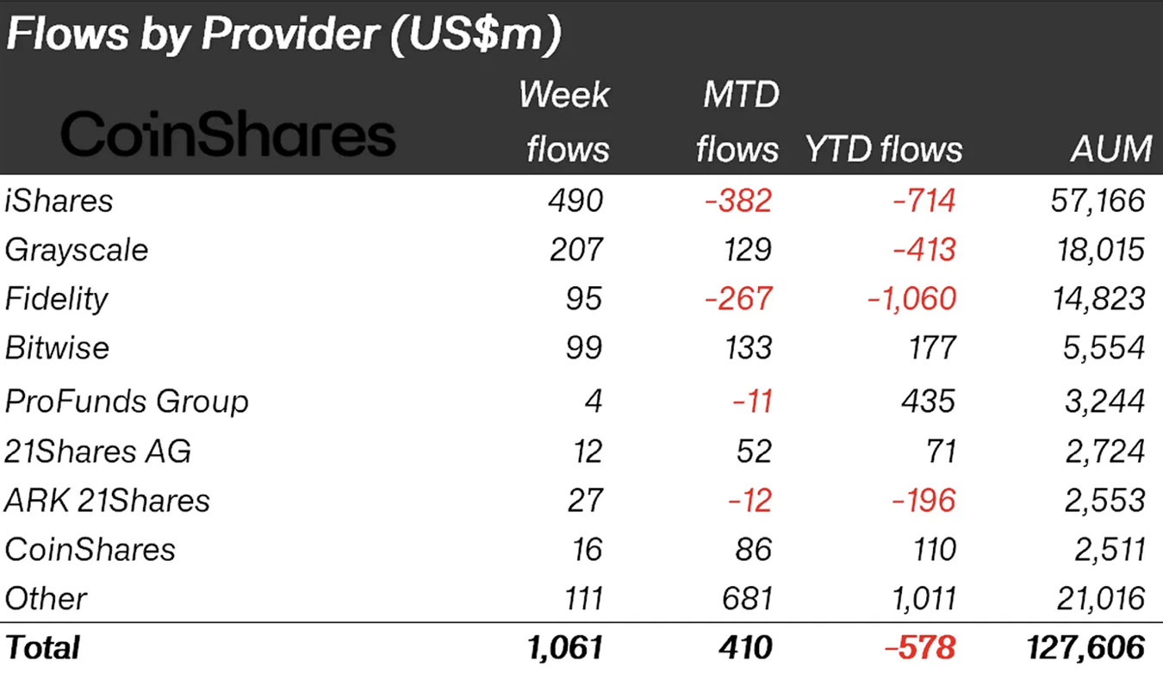Click the AUM column header
The height and width of the screenshot is (698, 1163).
(x=1111, y=150)
